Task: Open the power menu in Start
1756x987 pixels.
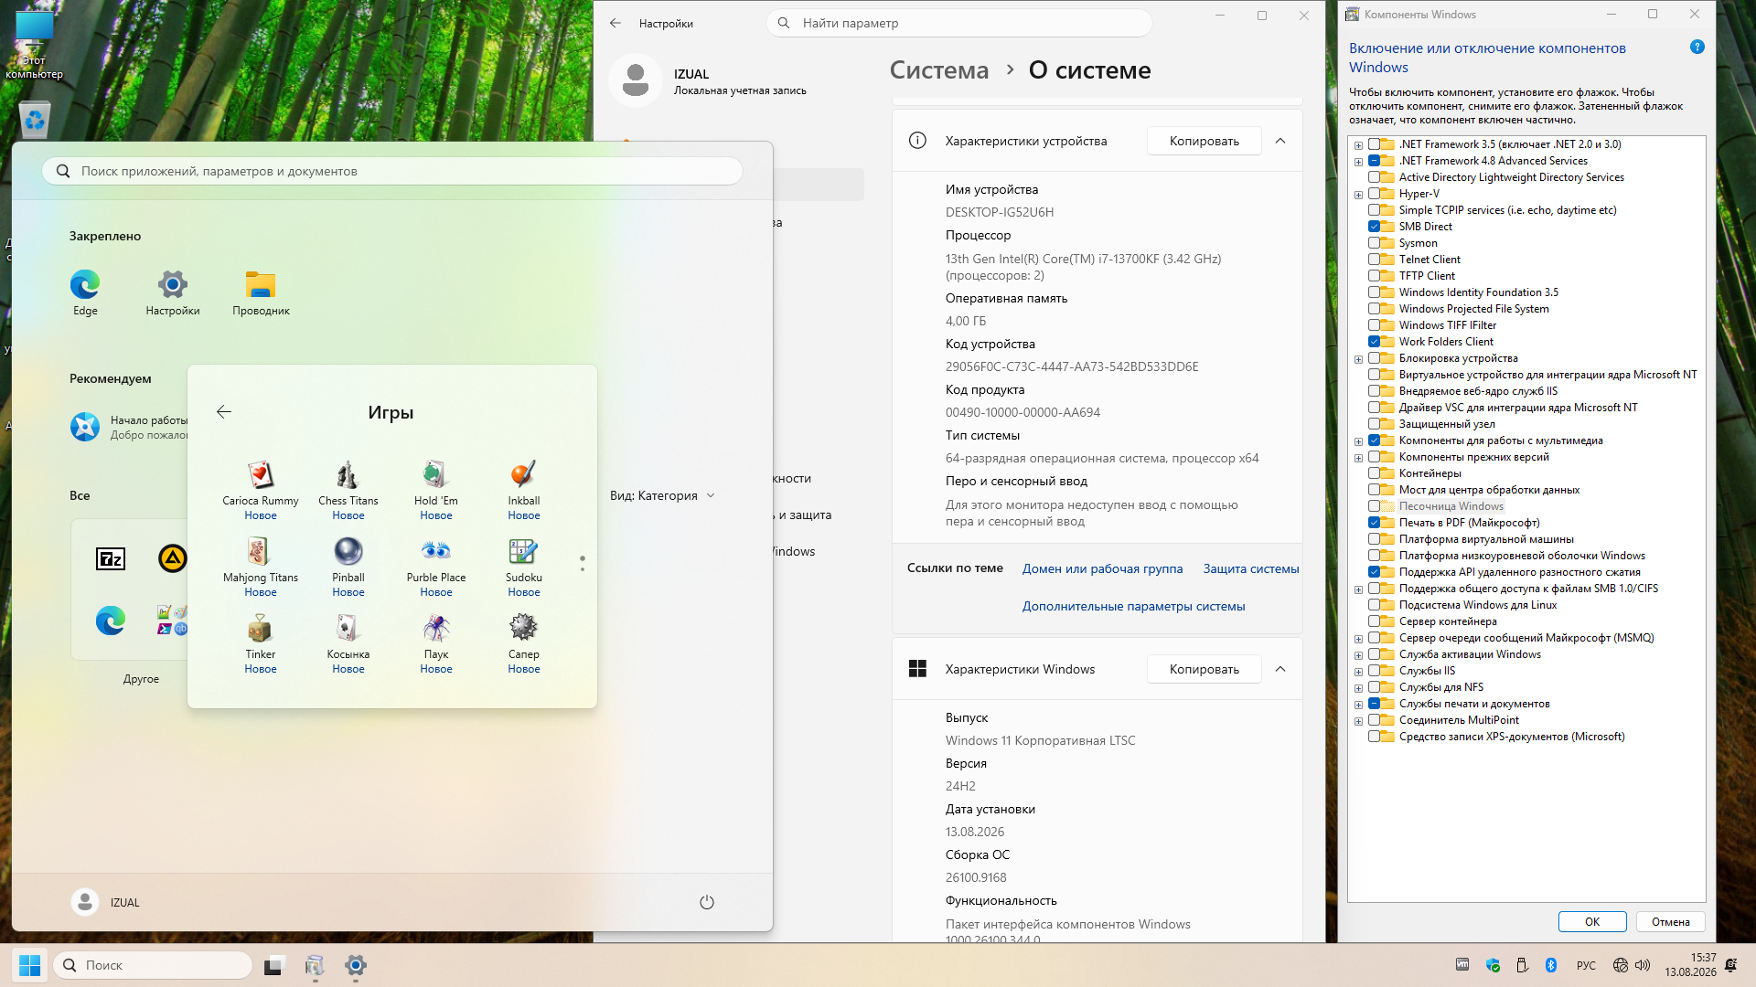Action: [707, 902]
